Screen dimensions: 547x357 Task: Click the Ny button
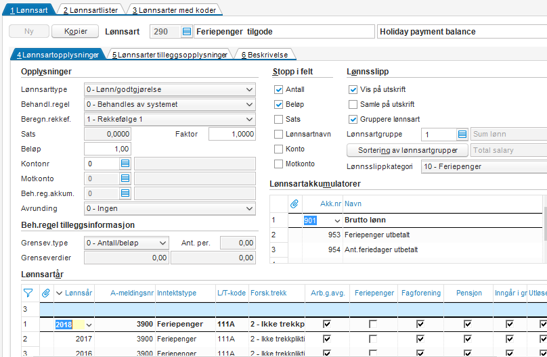tap(29, 31)
